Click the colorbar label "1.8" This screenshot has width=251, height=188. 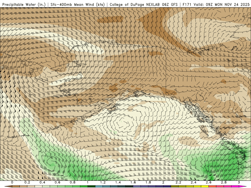148,182
